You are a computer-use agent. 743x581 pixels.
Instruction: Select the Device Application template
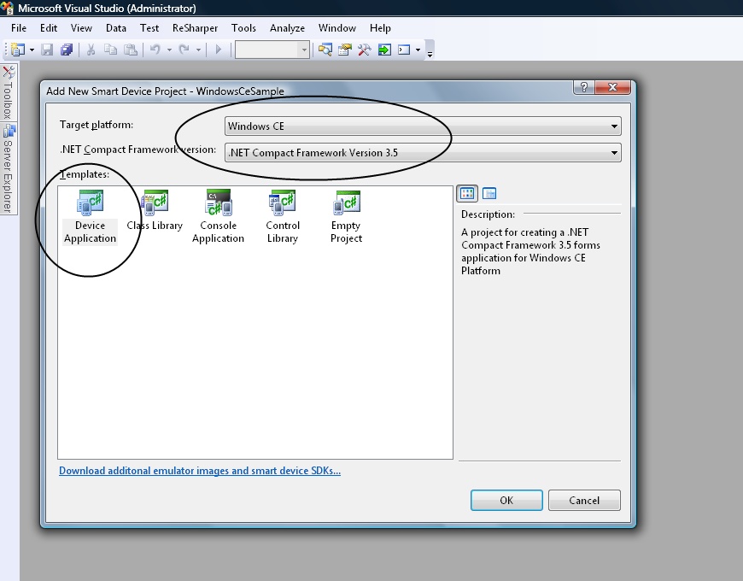pyautogui.click(x=90, y=217)
